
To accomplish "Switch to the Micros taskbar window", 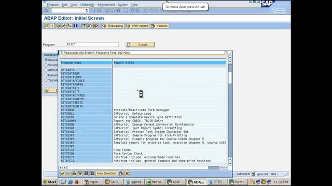I will (x=155, y=182).
